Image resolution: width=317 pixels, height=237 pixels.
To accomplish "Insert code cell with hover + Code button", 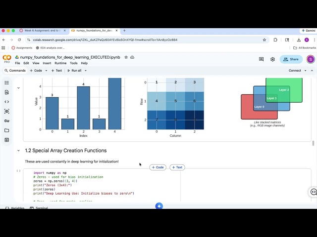I will click(158, 167).
